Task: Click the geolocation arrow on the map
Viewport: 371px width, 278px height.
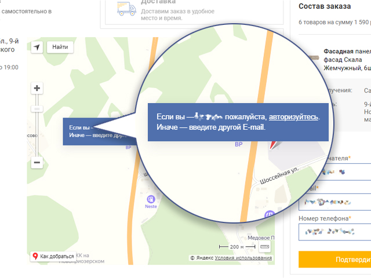Action: coord(37,47)
